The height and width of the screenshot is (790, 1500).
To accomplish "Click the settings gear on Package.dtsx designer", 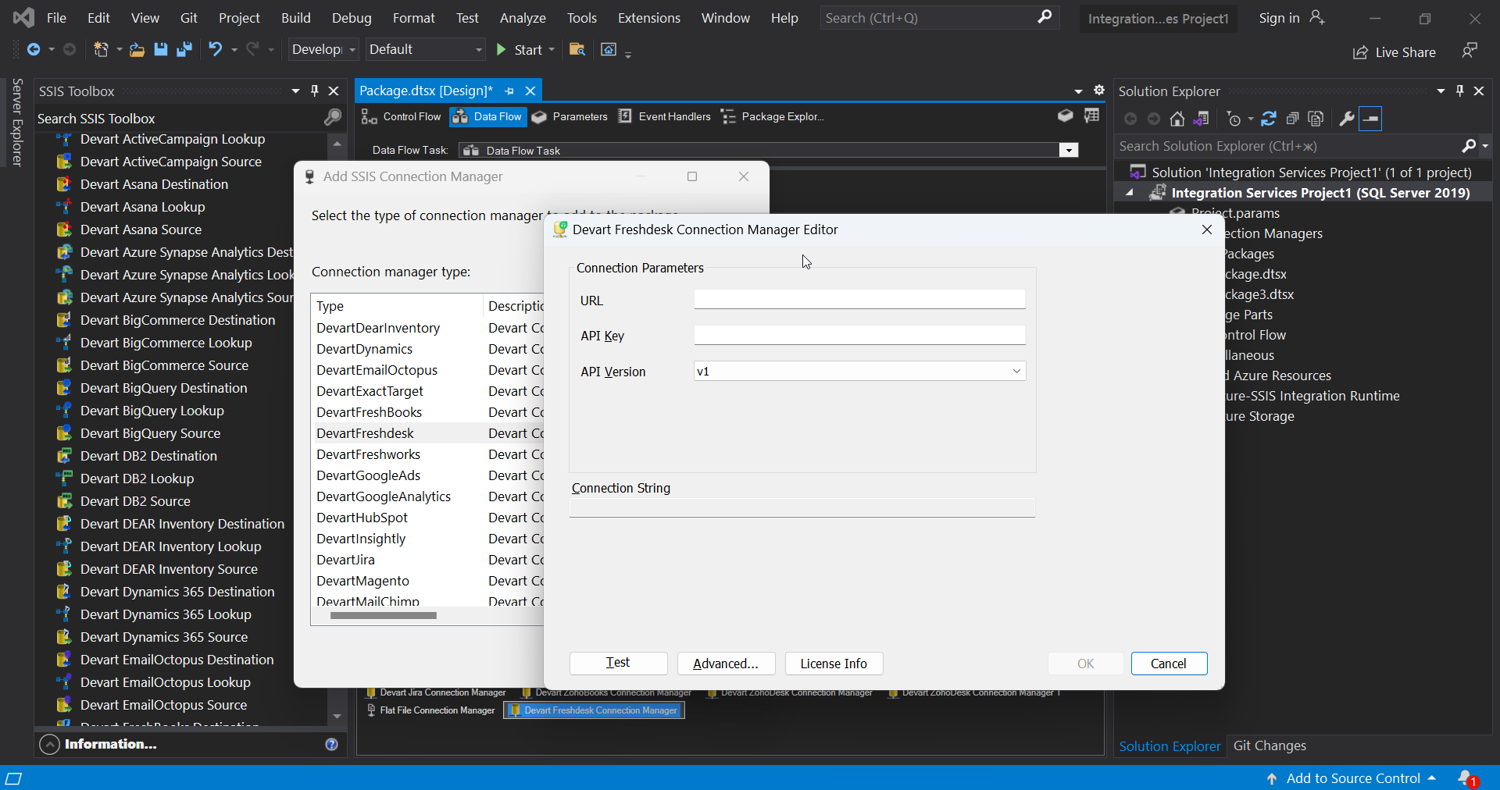I will [x=1099, y=91].
